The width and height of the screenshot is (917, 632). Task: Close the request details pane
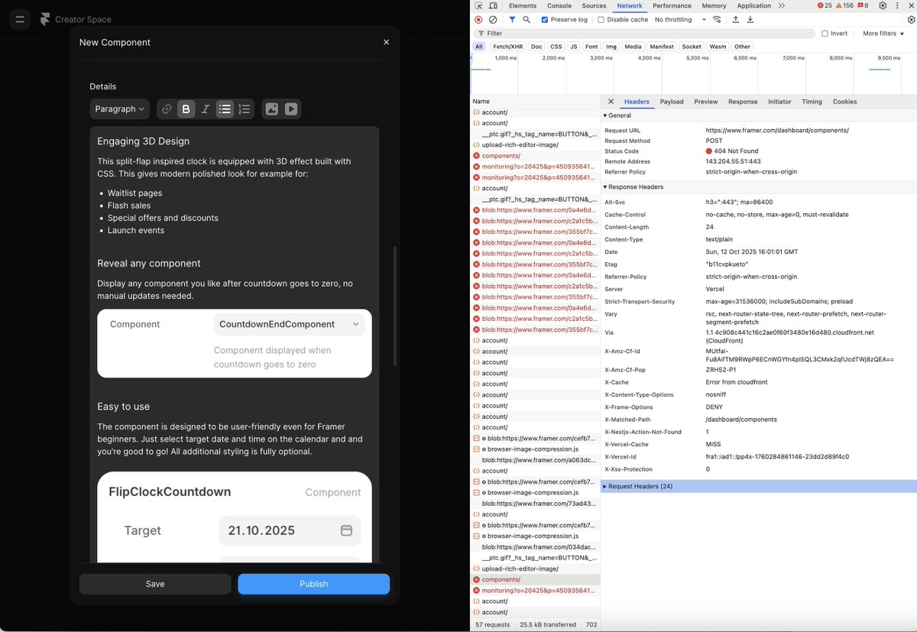tap(611, 102)
